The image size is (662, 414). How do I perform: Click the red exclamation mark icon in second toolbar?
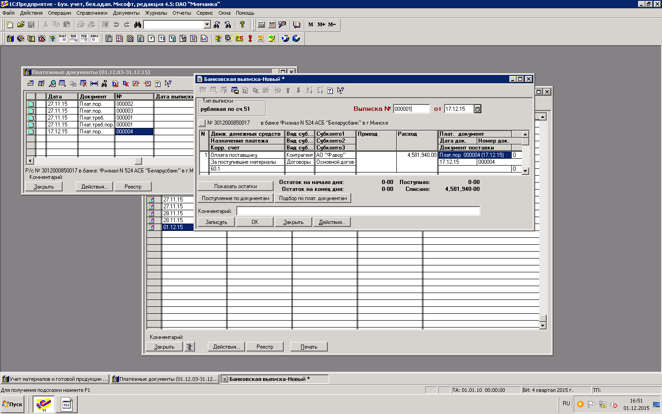coord(250,38)
